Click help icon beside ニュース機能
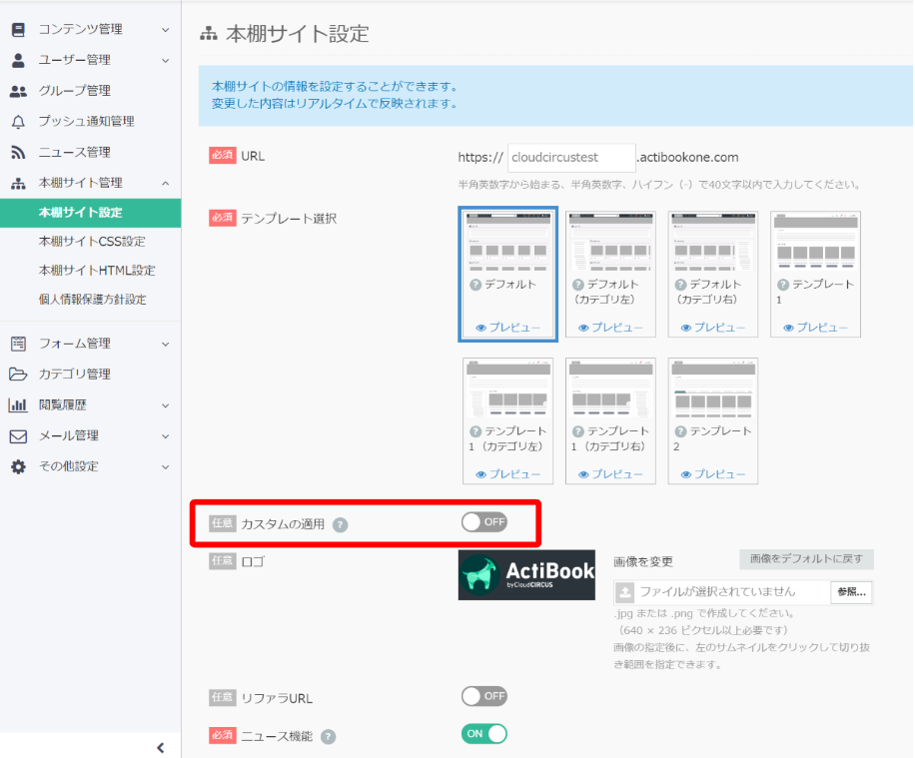This screenshot has width=915, height=758. pos(328,737)
